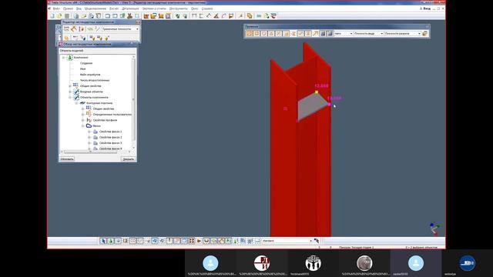The height and width of the screenshot is (277, 493).
Task: Open the Граничные плоскости plane dropdown
Action: pyautogui.click(x=120, y=29)
